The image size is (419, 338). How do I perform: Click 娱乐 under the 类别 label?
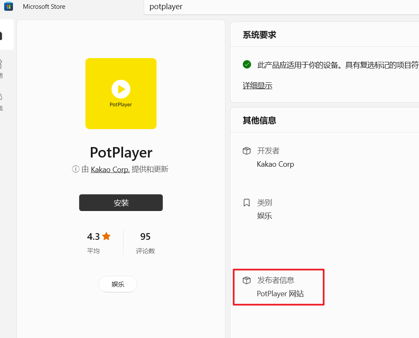click(265, 216)
